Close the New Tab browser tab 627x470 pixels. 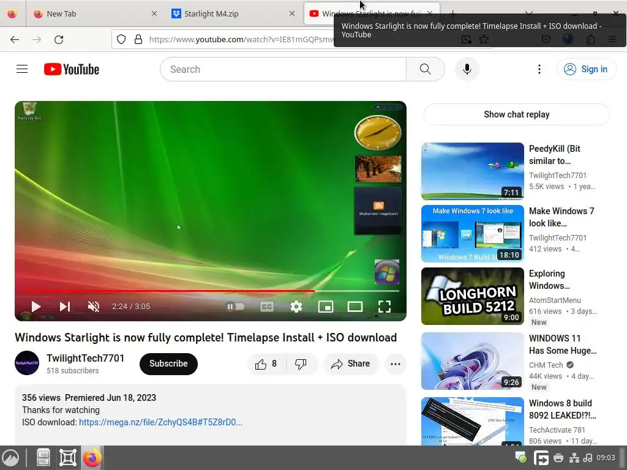[154, 13]
